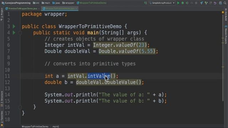The image size is (228, 128).
Task: Click the Stop process square icon
Action: pos(196,3)
